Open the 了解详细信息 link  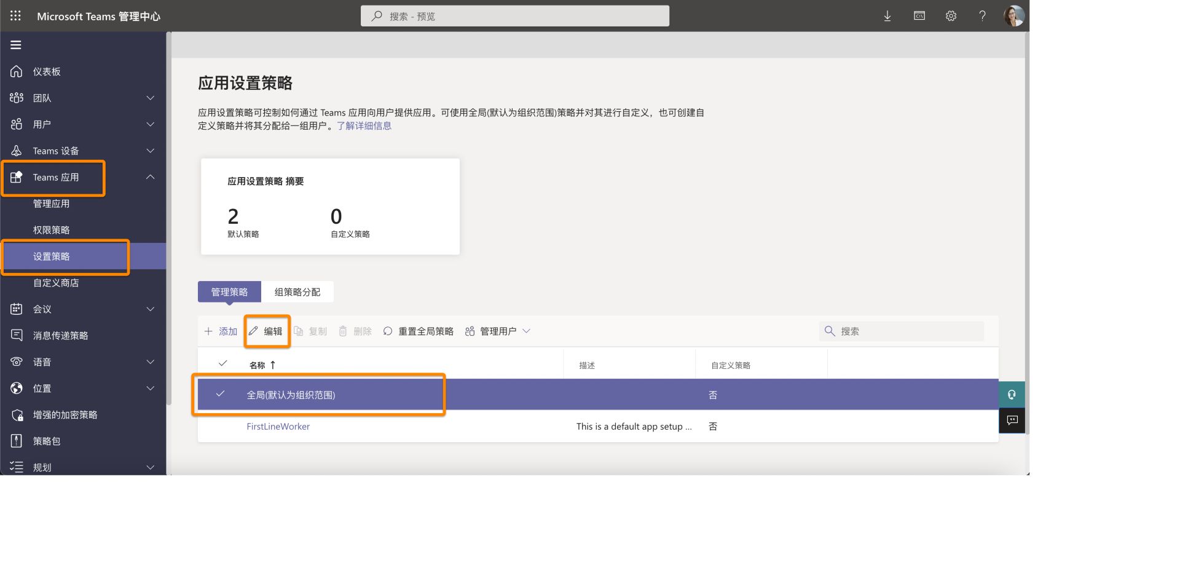(364, 126)
